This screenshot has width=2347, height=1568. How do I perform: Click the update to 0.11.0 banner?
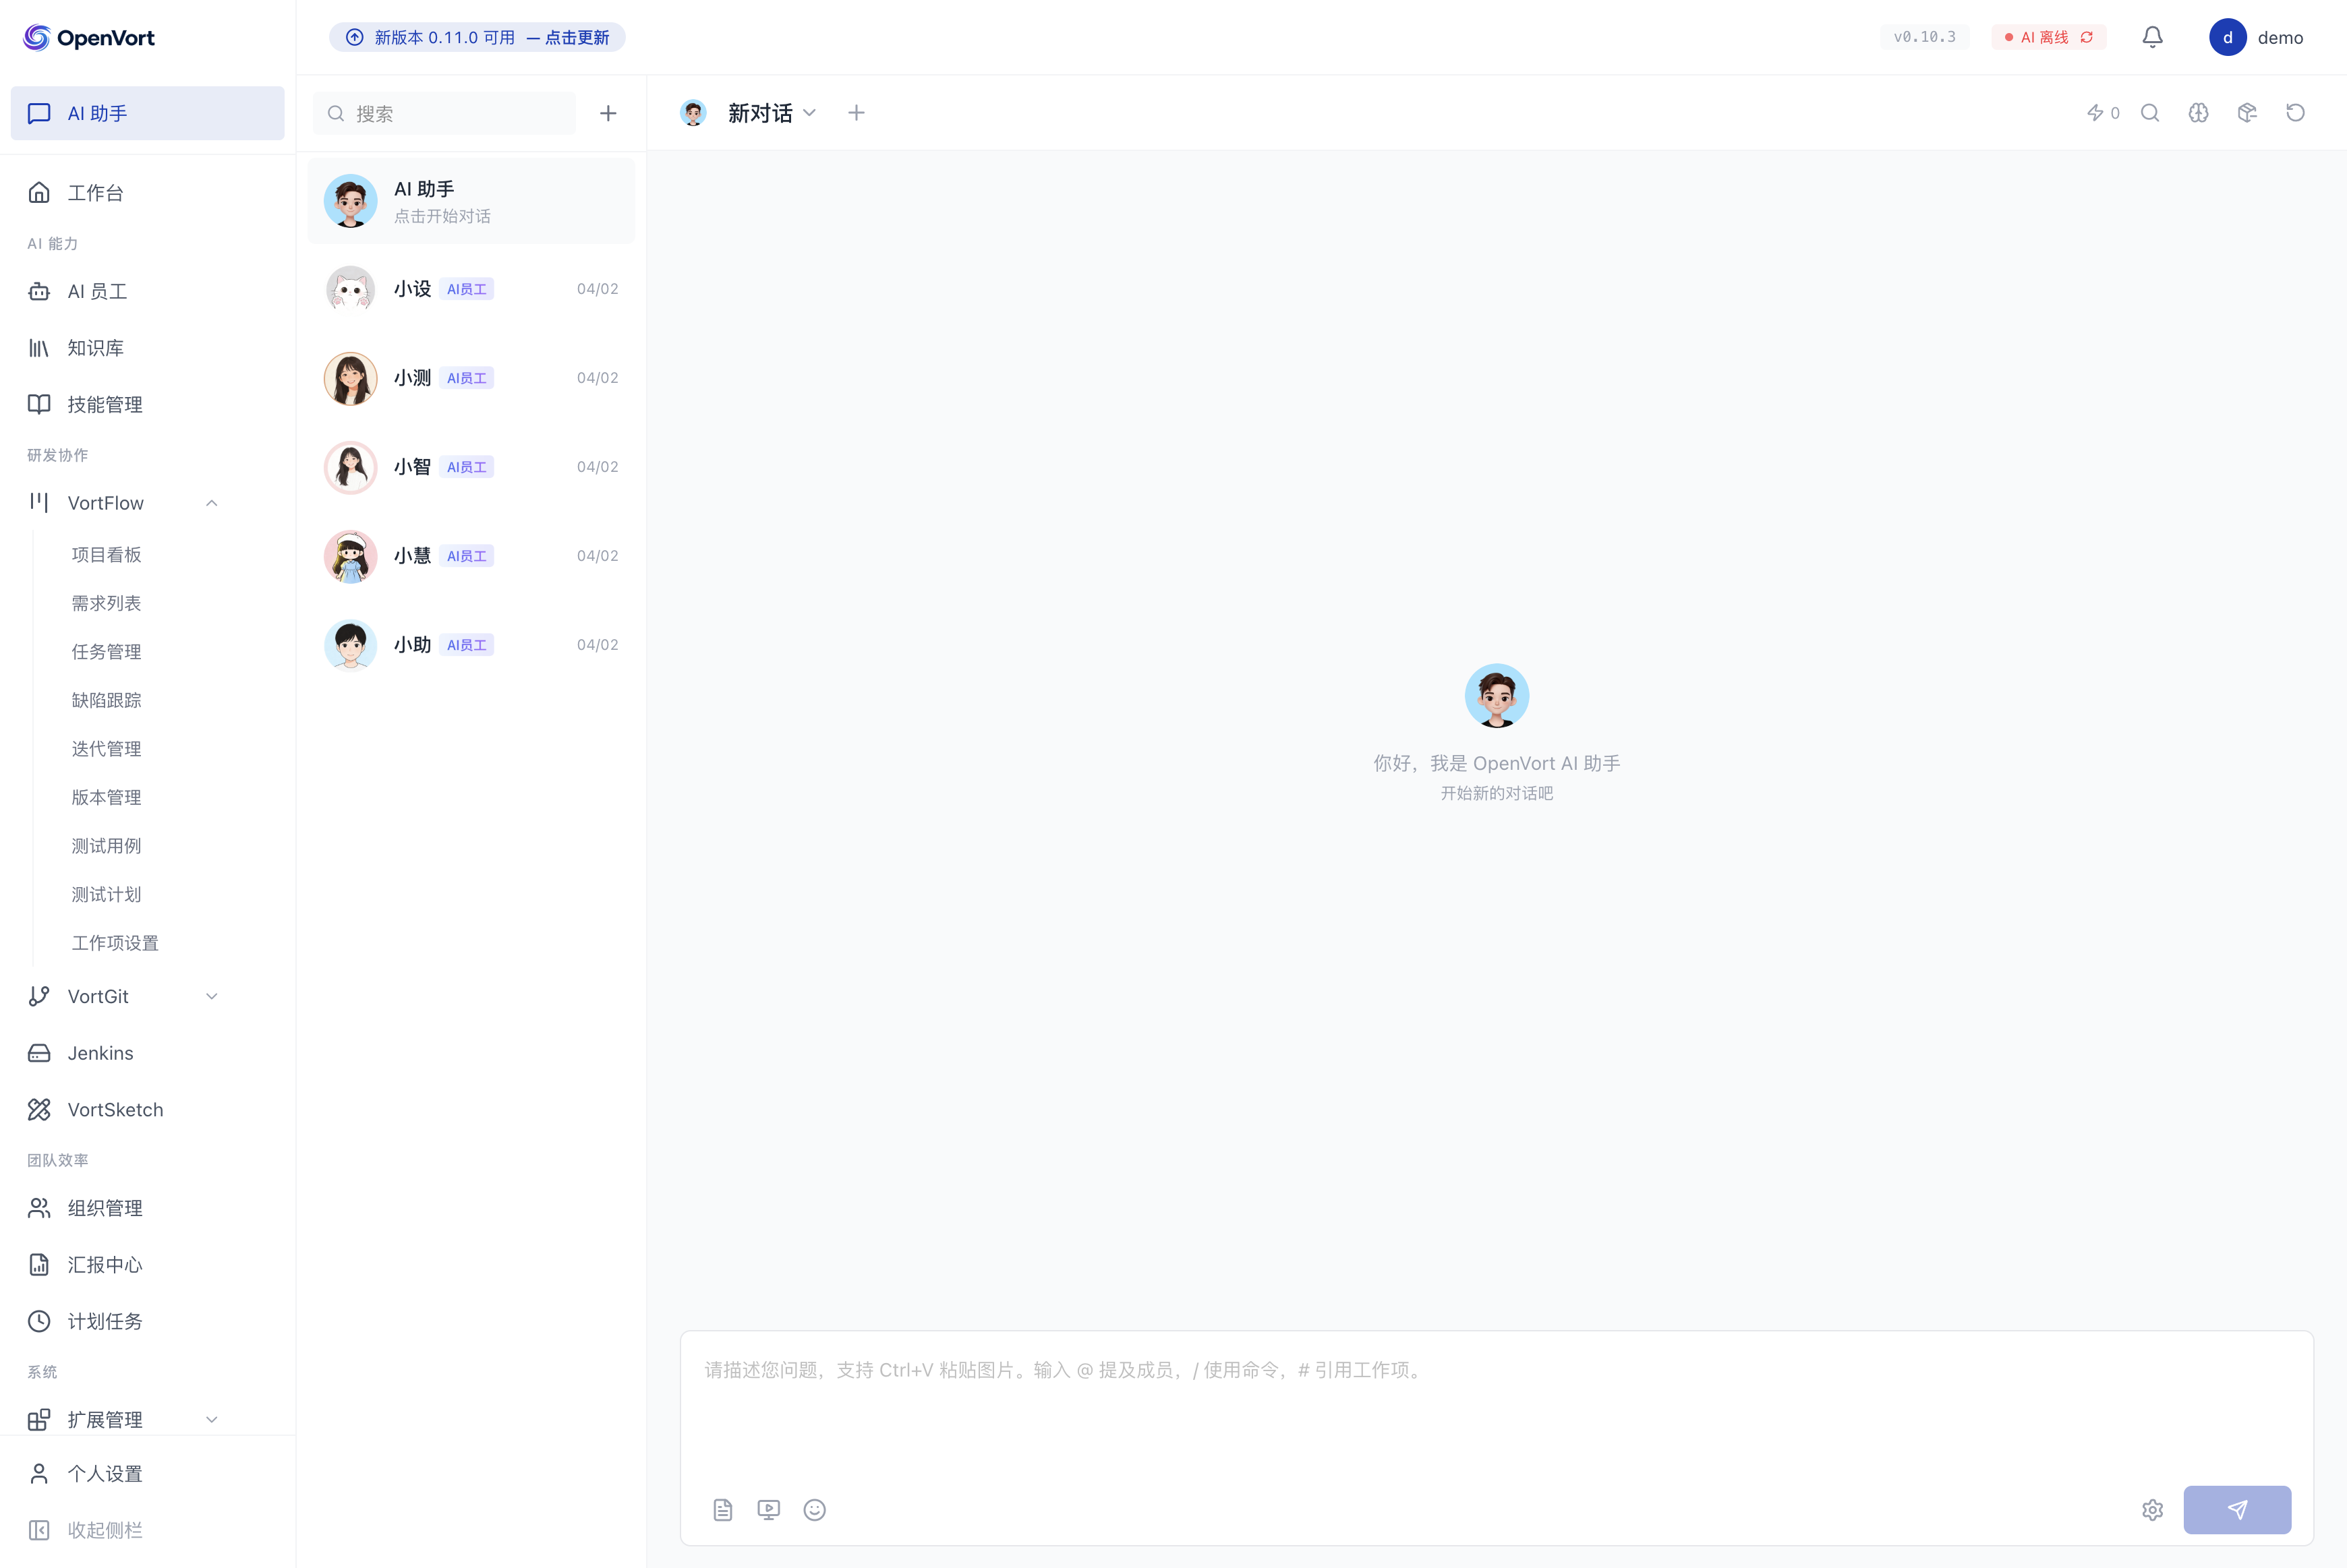click(x=477, y=37)
